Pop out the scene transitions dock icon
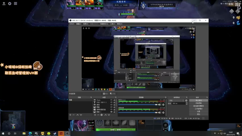 coord(187,97)
